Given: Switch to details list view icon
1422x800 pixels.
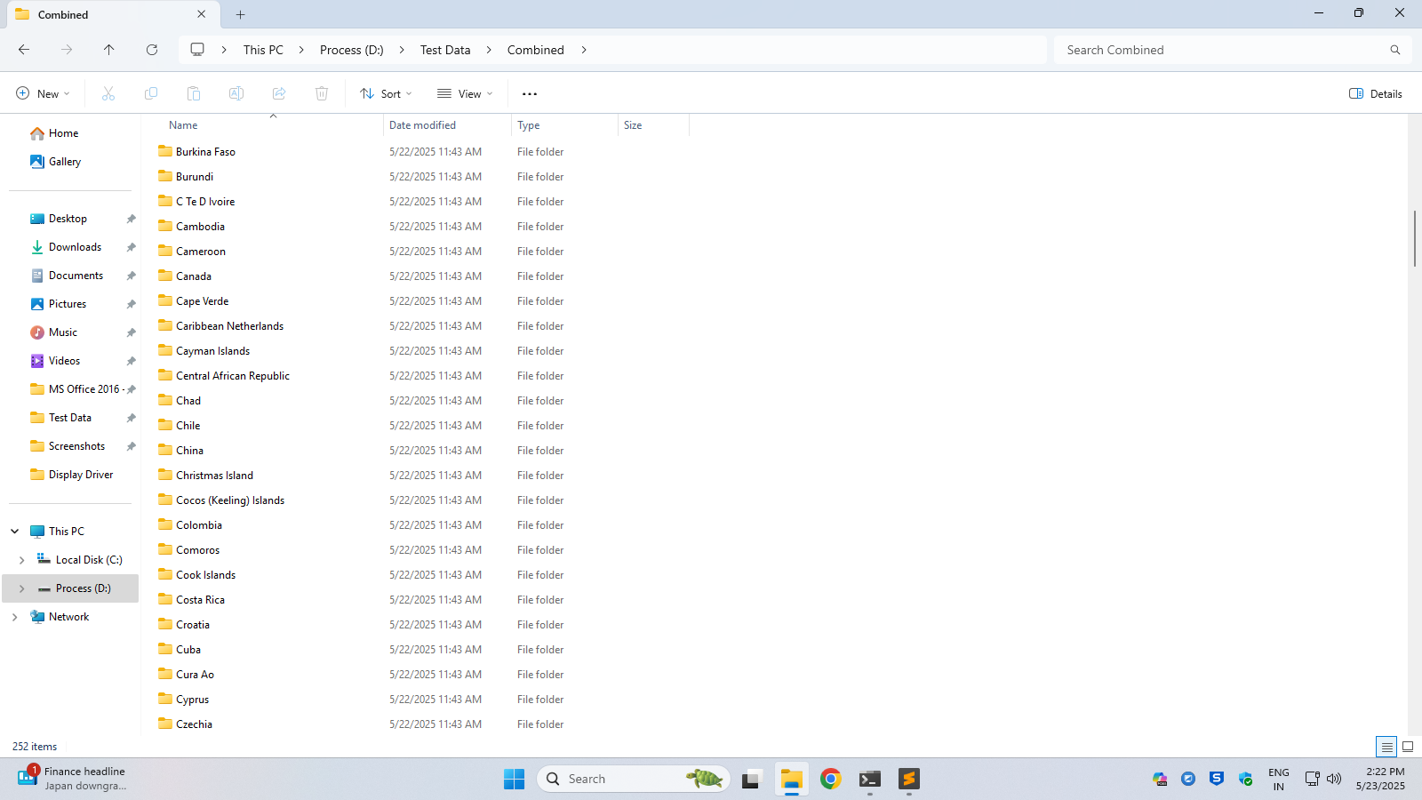Looking at the screenshot, I should pyautogui.click(x=1386, y=747).
